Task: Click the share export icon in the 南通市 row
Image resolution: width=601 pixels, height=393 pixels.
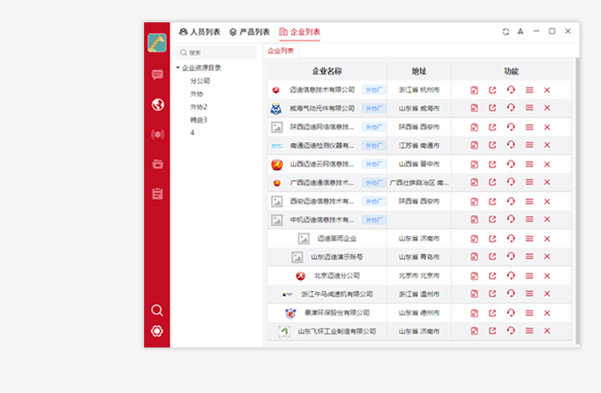Action: (x=492, y=145)
